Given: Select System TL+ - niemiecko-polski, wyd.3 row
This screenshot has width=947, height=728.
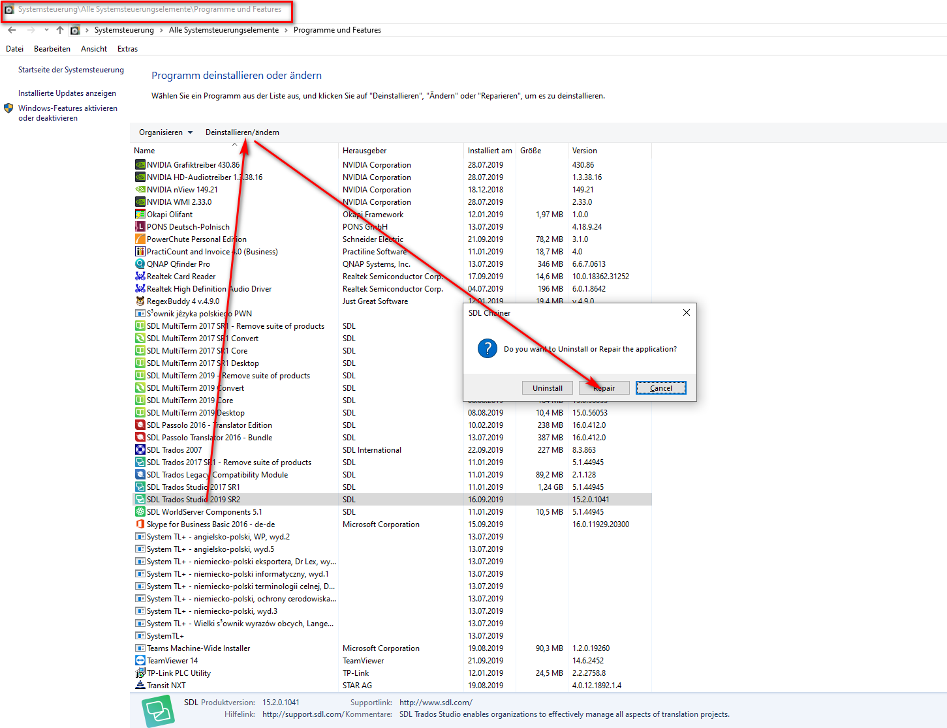Looking at the screenshot, I should [392, 611].
